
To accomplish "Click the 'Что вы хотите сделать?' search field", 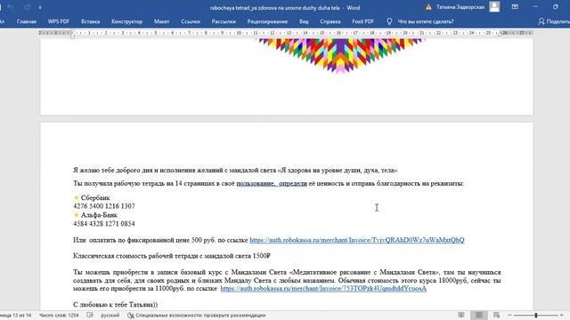I will click(426, 21).
